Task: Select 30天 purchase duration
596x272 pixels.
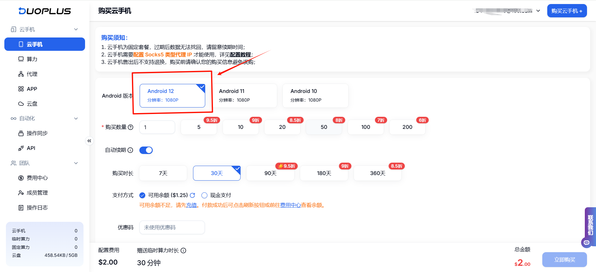Action: click(x=217, y=173)
